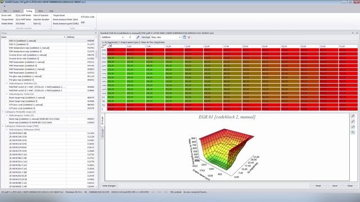Viewport: 360px width, 202px height.
Task: Click the pin icon of the Symbol EGR 01 panel
Action: point(353,33)
